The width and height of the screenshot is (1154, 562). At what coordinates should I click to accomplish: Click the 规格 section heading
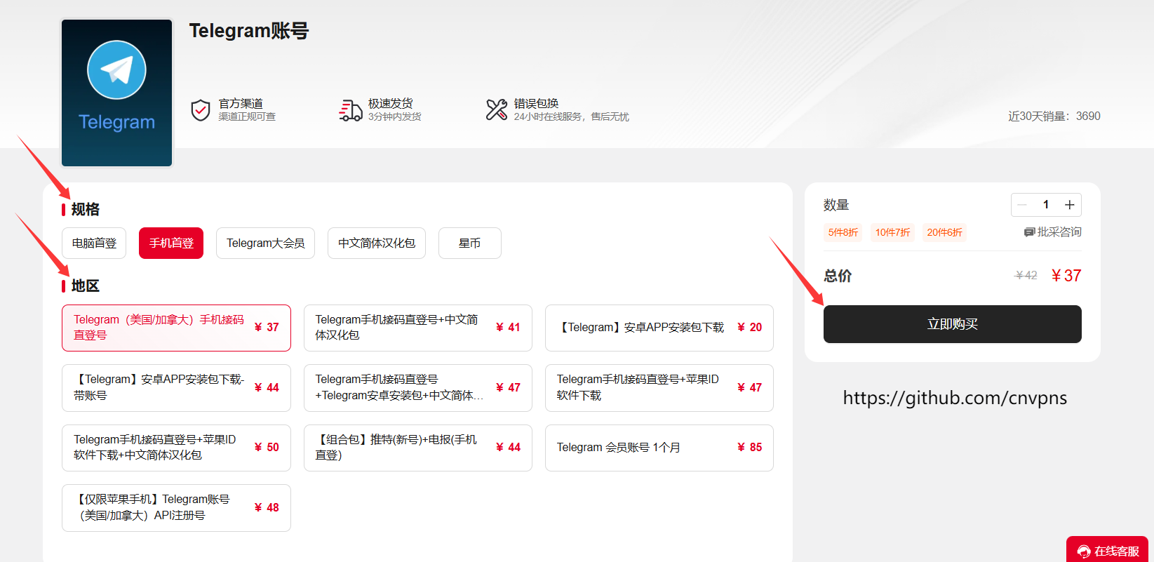(86, 209)
